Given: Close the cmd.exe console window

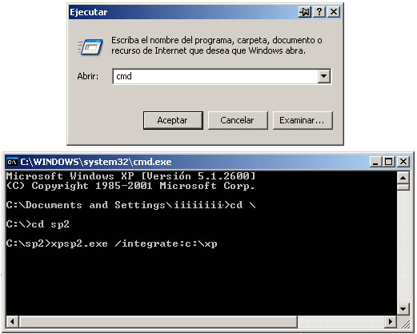Looking at the screenshot, I should pos(403,162).
